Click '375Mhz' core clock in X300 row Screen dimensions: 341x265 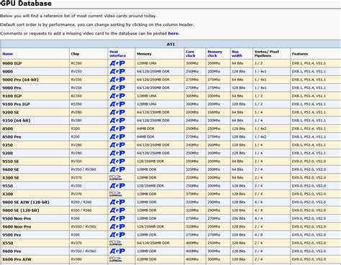click(192, 194)
